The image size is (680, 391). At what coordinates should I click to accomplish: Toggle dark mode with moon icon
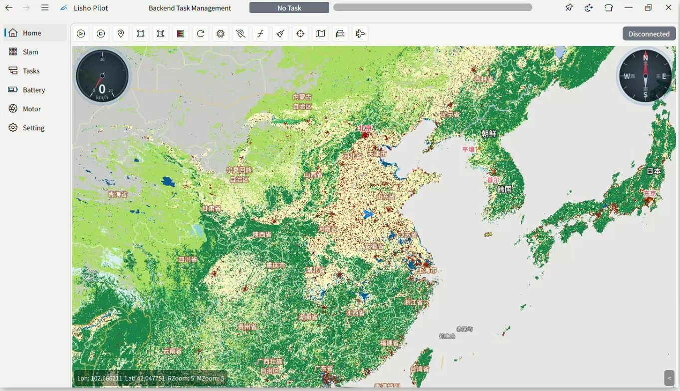(589, 7)
